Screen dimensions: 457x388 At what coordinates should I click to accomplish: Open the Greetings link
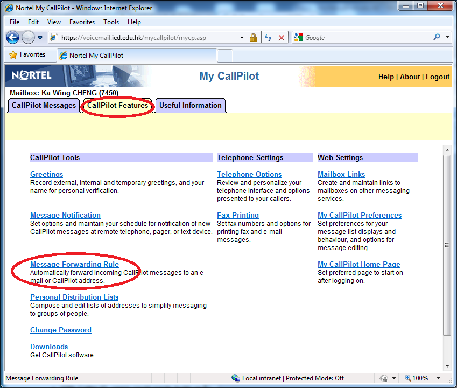click(47, 174)
